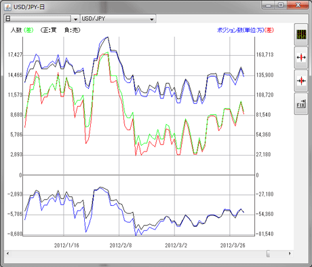Click the 2012/3/2 date label
Viewport: 312px width, 267px height.
click(176, 245)
